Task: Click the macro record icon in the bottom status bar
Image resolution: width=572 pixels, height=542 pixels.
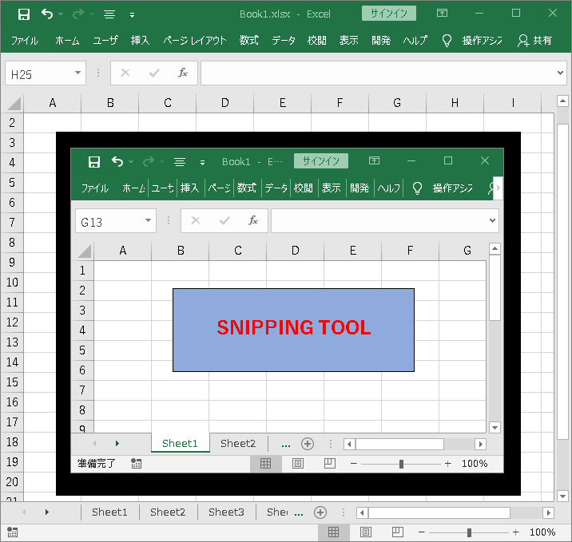Action: [x=12, y=532]
